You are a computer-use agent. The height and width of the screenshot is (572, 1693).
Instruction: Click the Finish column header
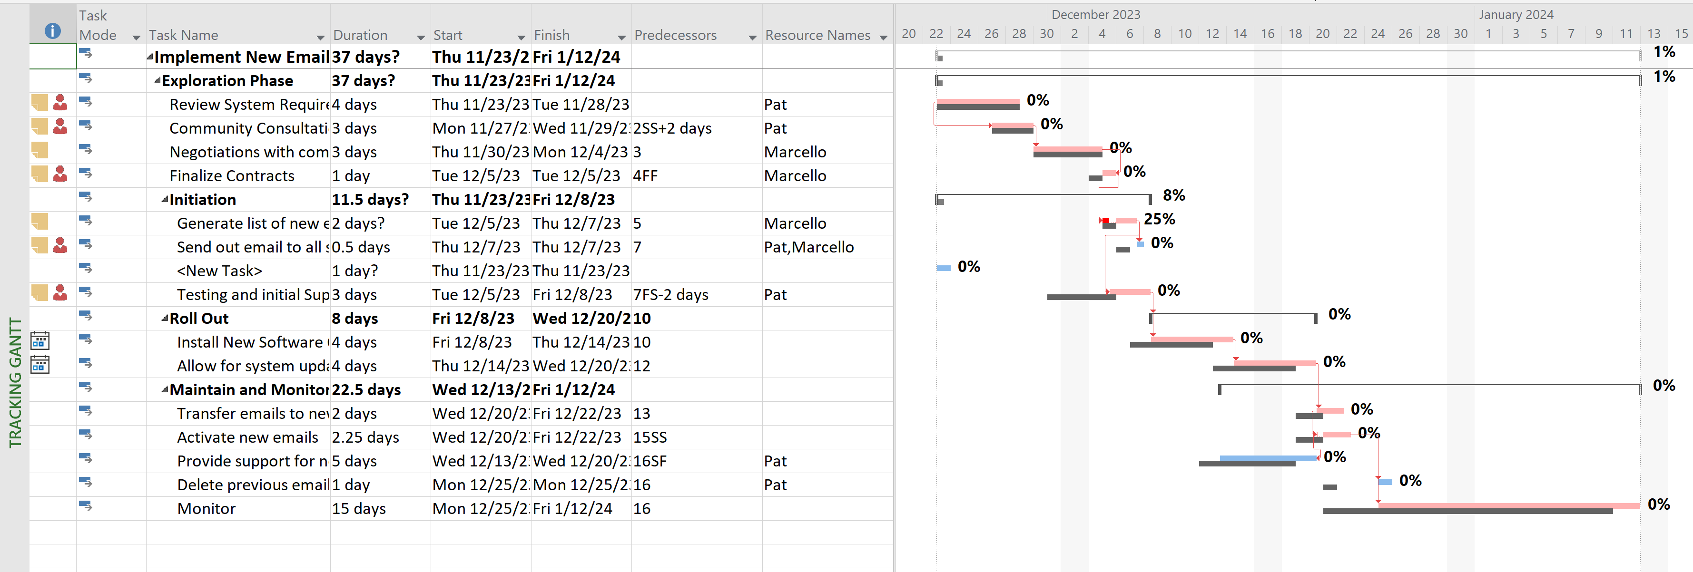(x=552, y=36)
